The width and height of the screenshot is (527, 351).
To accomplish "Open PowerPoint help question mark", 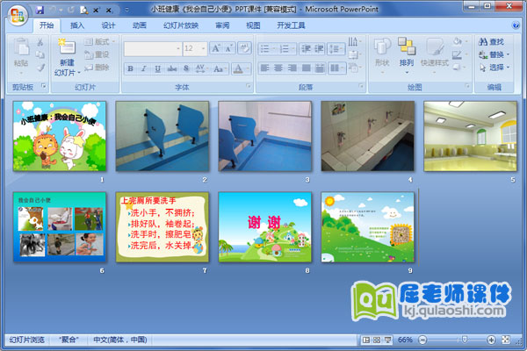I will pyautogui.click(x=516, y=25).
